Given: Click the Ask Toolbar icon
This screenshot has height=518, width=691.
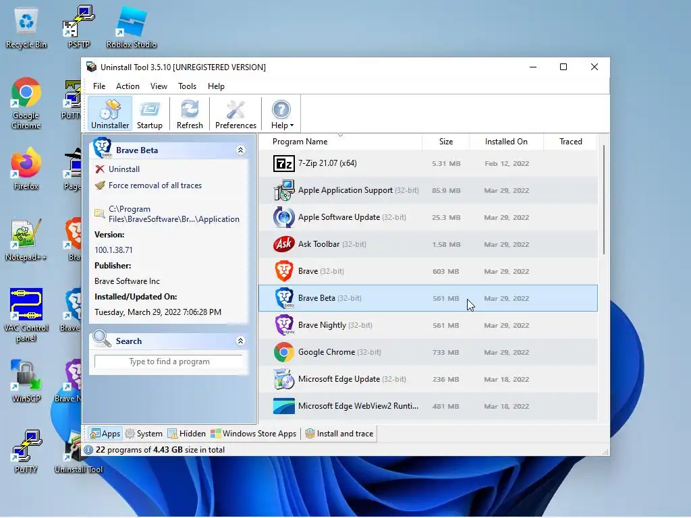Looking at the screenshot, I should click(x=283, y=244).
